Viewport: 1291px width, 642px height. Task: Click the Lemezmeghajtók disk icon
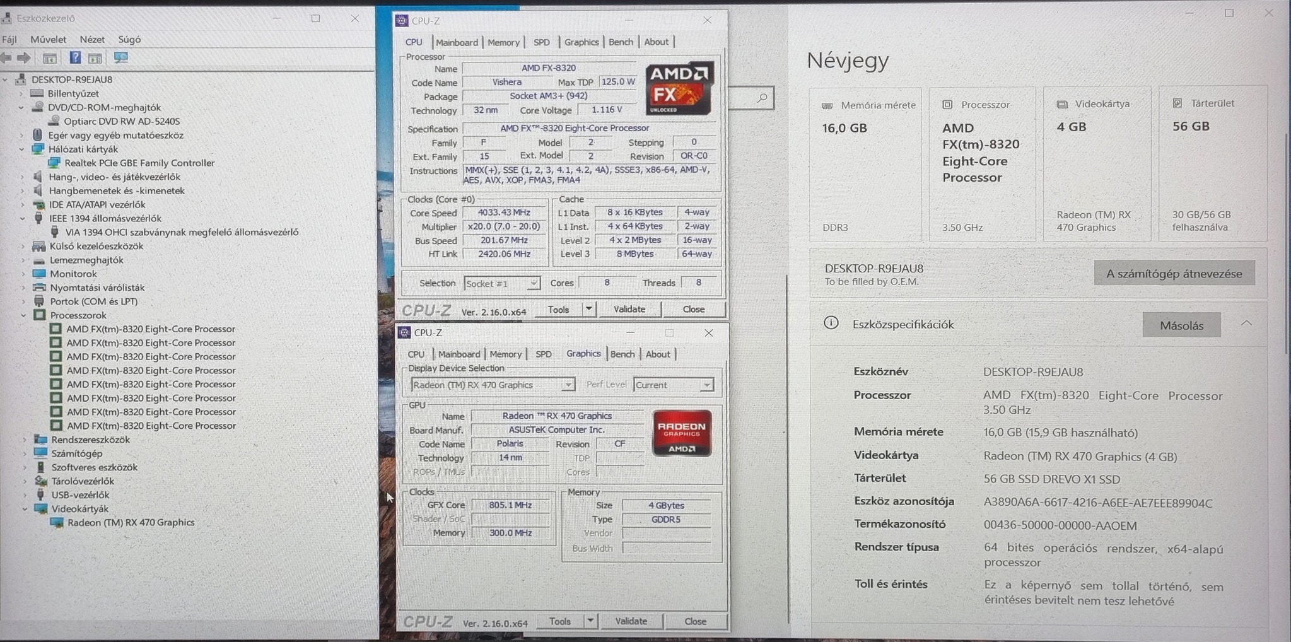[39, 260]
